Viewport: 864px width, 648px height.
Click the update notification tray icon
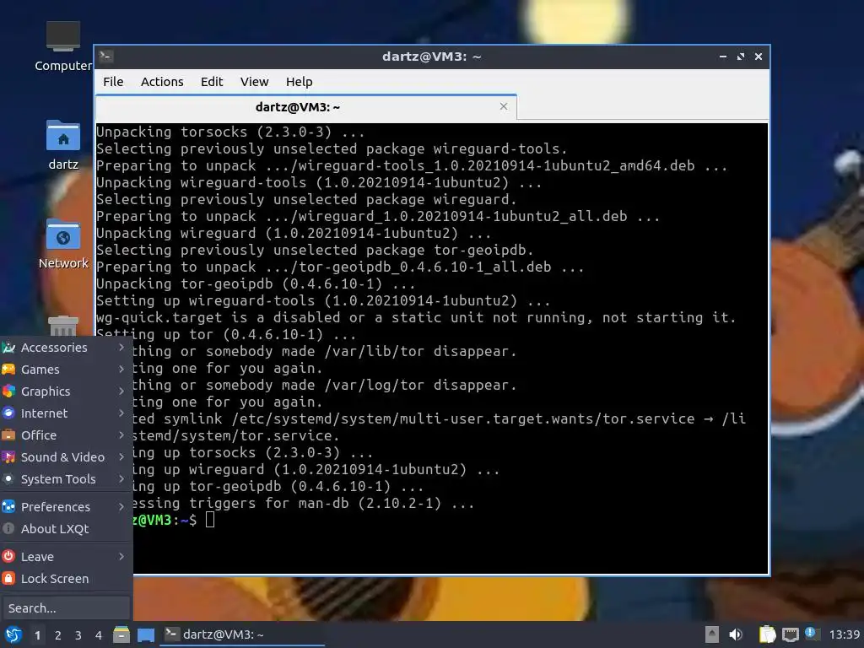tap(812, 634)
